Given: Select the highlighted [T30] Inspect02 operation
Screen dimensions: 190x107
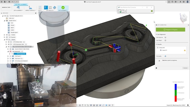Looking at the screenshot, I should [20, 54].
